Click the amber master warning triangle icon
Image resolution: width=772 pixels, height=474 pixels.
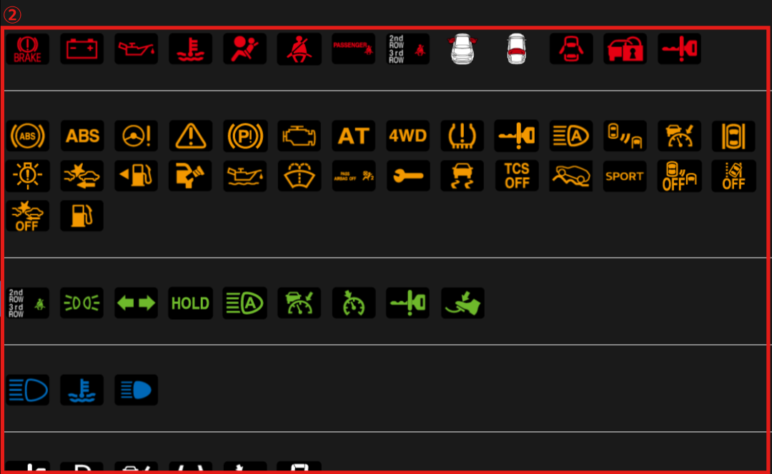point(191,136)
